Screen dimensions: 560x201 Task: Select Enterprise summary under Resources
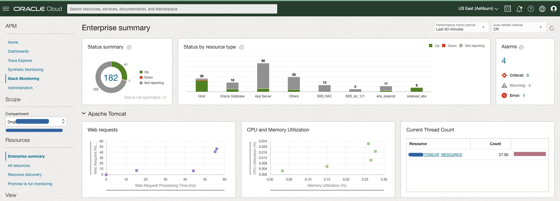pos(26,156)
